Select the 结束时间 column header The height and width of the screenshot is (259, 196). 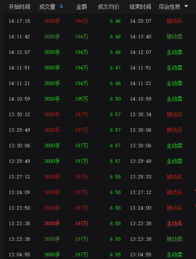[x=140, y=7]
